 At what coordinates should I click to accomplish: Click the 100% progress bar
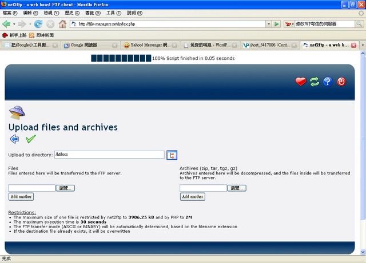pyautogui.click(x=121, y=58)
